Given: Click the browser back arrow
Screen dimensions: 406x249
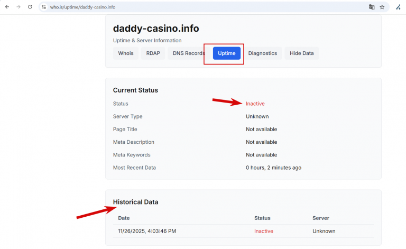Looking at the screenshot, I should point(7,7).
